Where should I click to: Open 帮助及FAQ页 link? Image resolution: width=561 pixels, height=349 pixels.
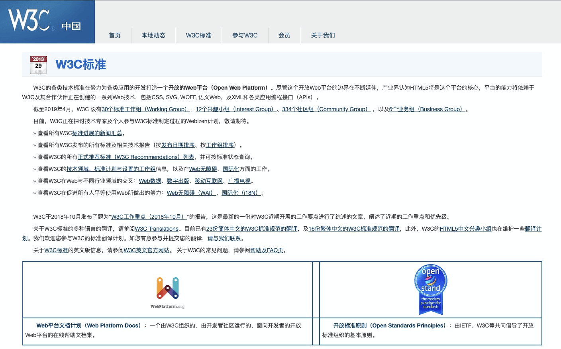(x=267, y=250)
